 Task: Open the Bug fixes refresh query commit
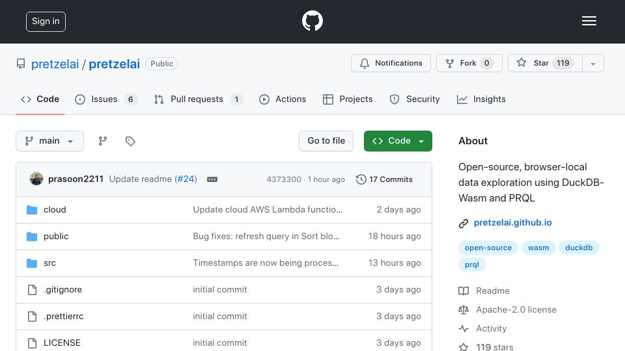tap(266, 237)
